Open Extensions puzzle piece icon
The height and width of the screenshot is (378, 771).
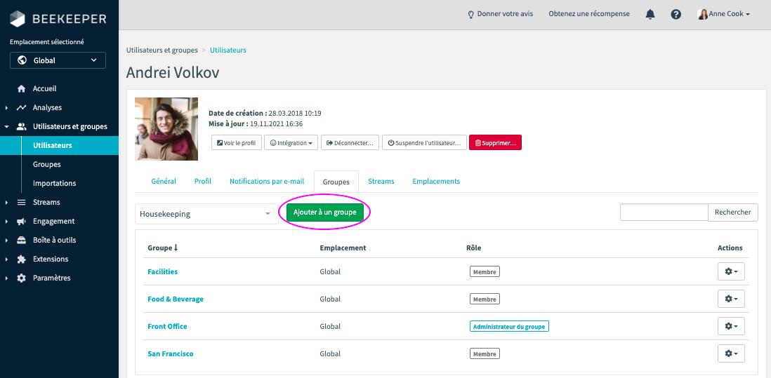[x=21, y=259]
